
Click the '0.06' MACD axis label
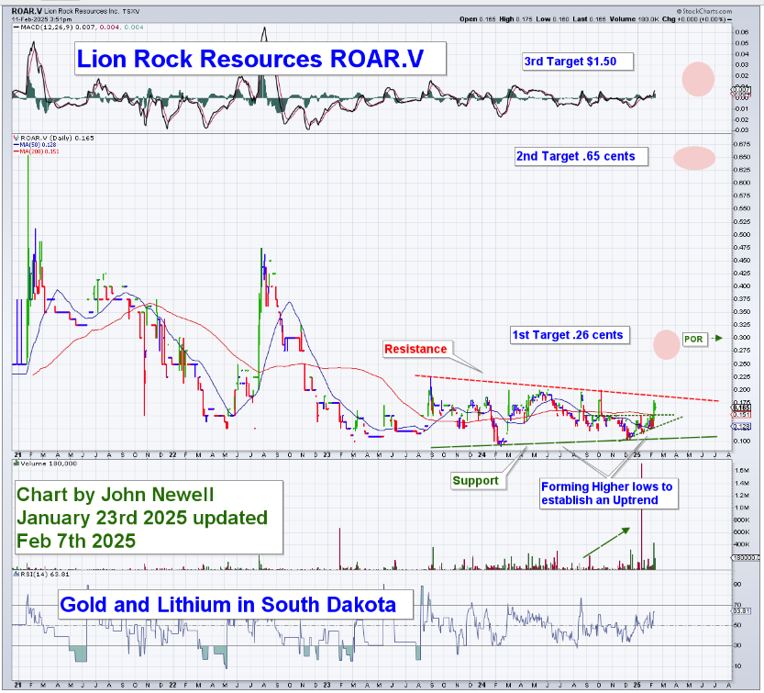coord(742,32)
